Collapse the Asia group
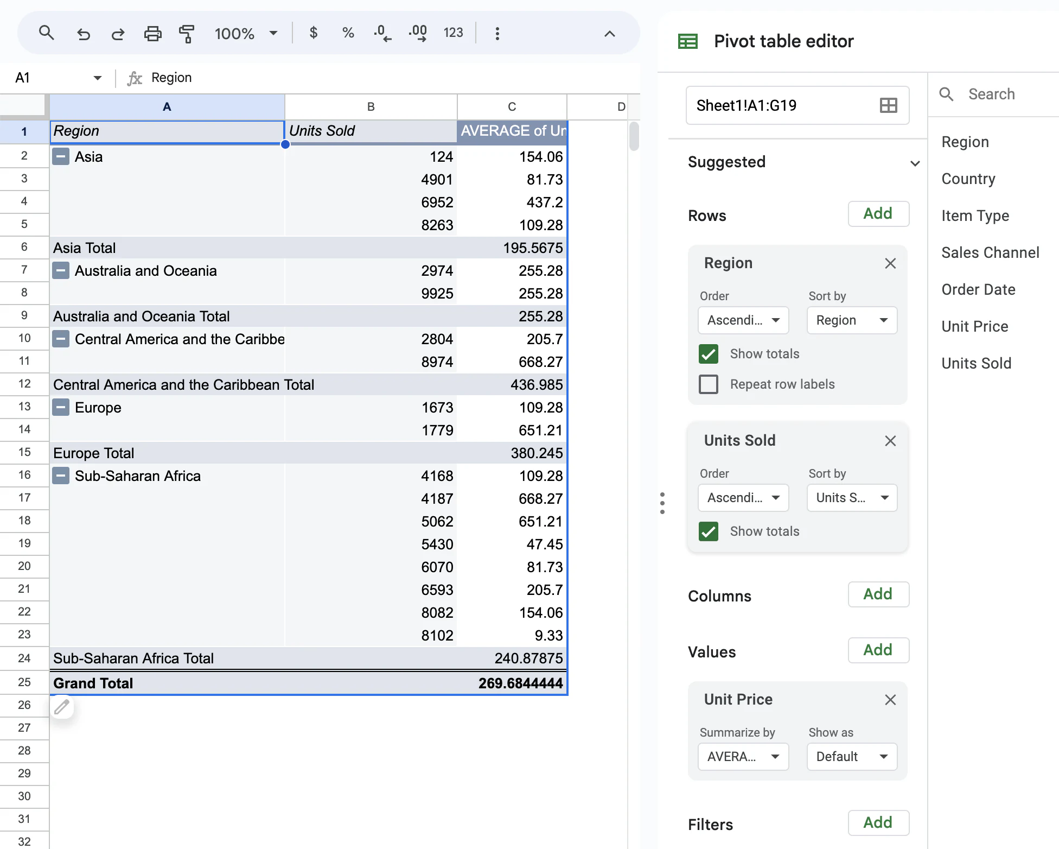Viewport: 1059px width, 849px height. [x=61, y=157]
